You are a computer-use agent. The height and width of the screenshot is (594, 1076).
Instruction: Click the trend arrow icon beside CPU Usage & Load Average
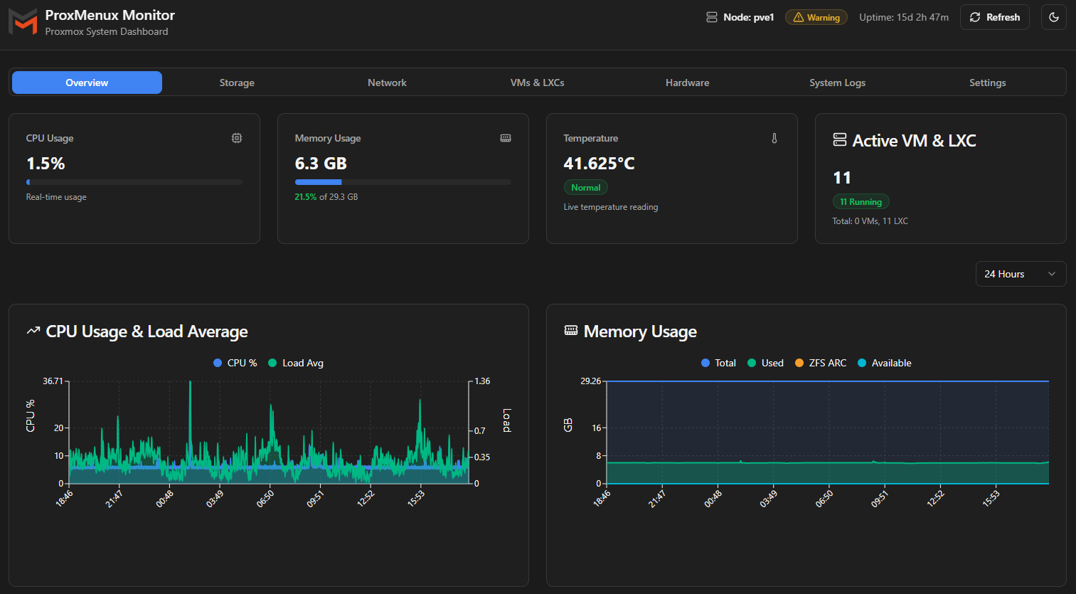coord(33,331)
